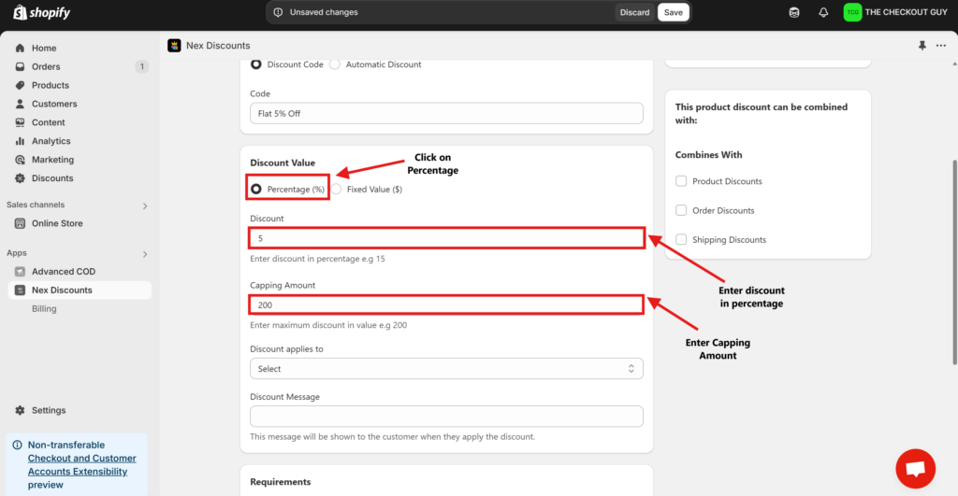Viewport: 958px width, 496px height.
Task: Check the Shipping Discounts option
Action: click(682, 240)
